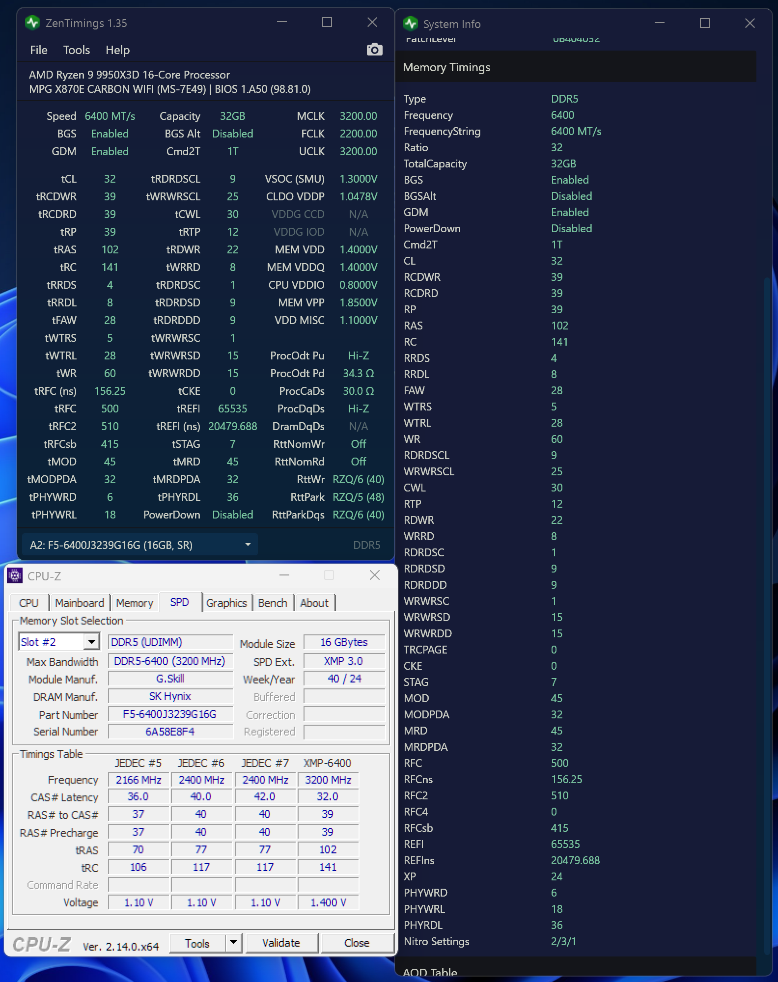The width and height of the screenshot is (778, 982).
Task: Click the CLDO VDDP value 1.0478V
Action: (359, 196)
